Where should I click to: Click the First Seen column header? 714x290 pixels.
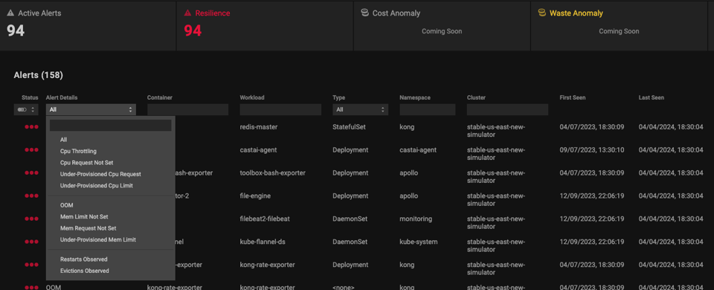[573, 97]
